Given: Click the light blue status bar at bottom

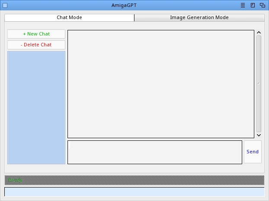Looking at the screenshot, I should pyautogui.click(x=134, y=191).
